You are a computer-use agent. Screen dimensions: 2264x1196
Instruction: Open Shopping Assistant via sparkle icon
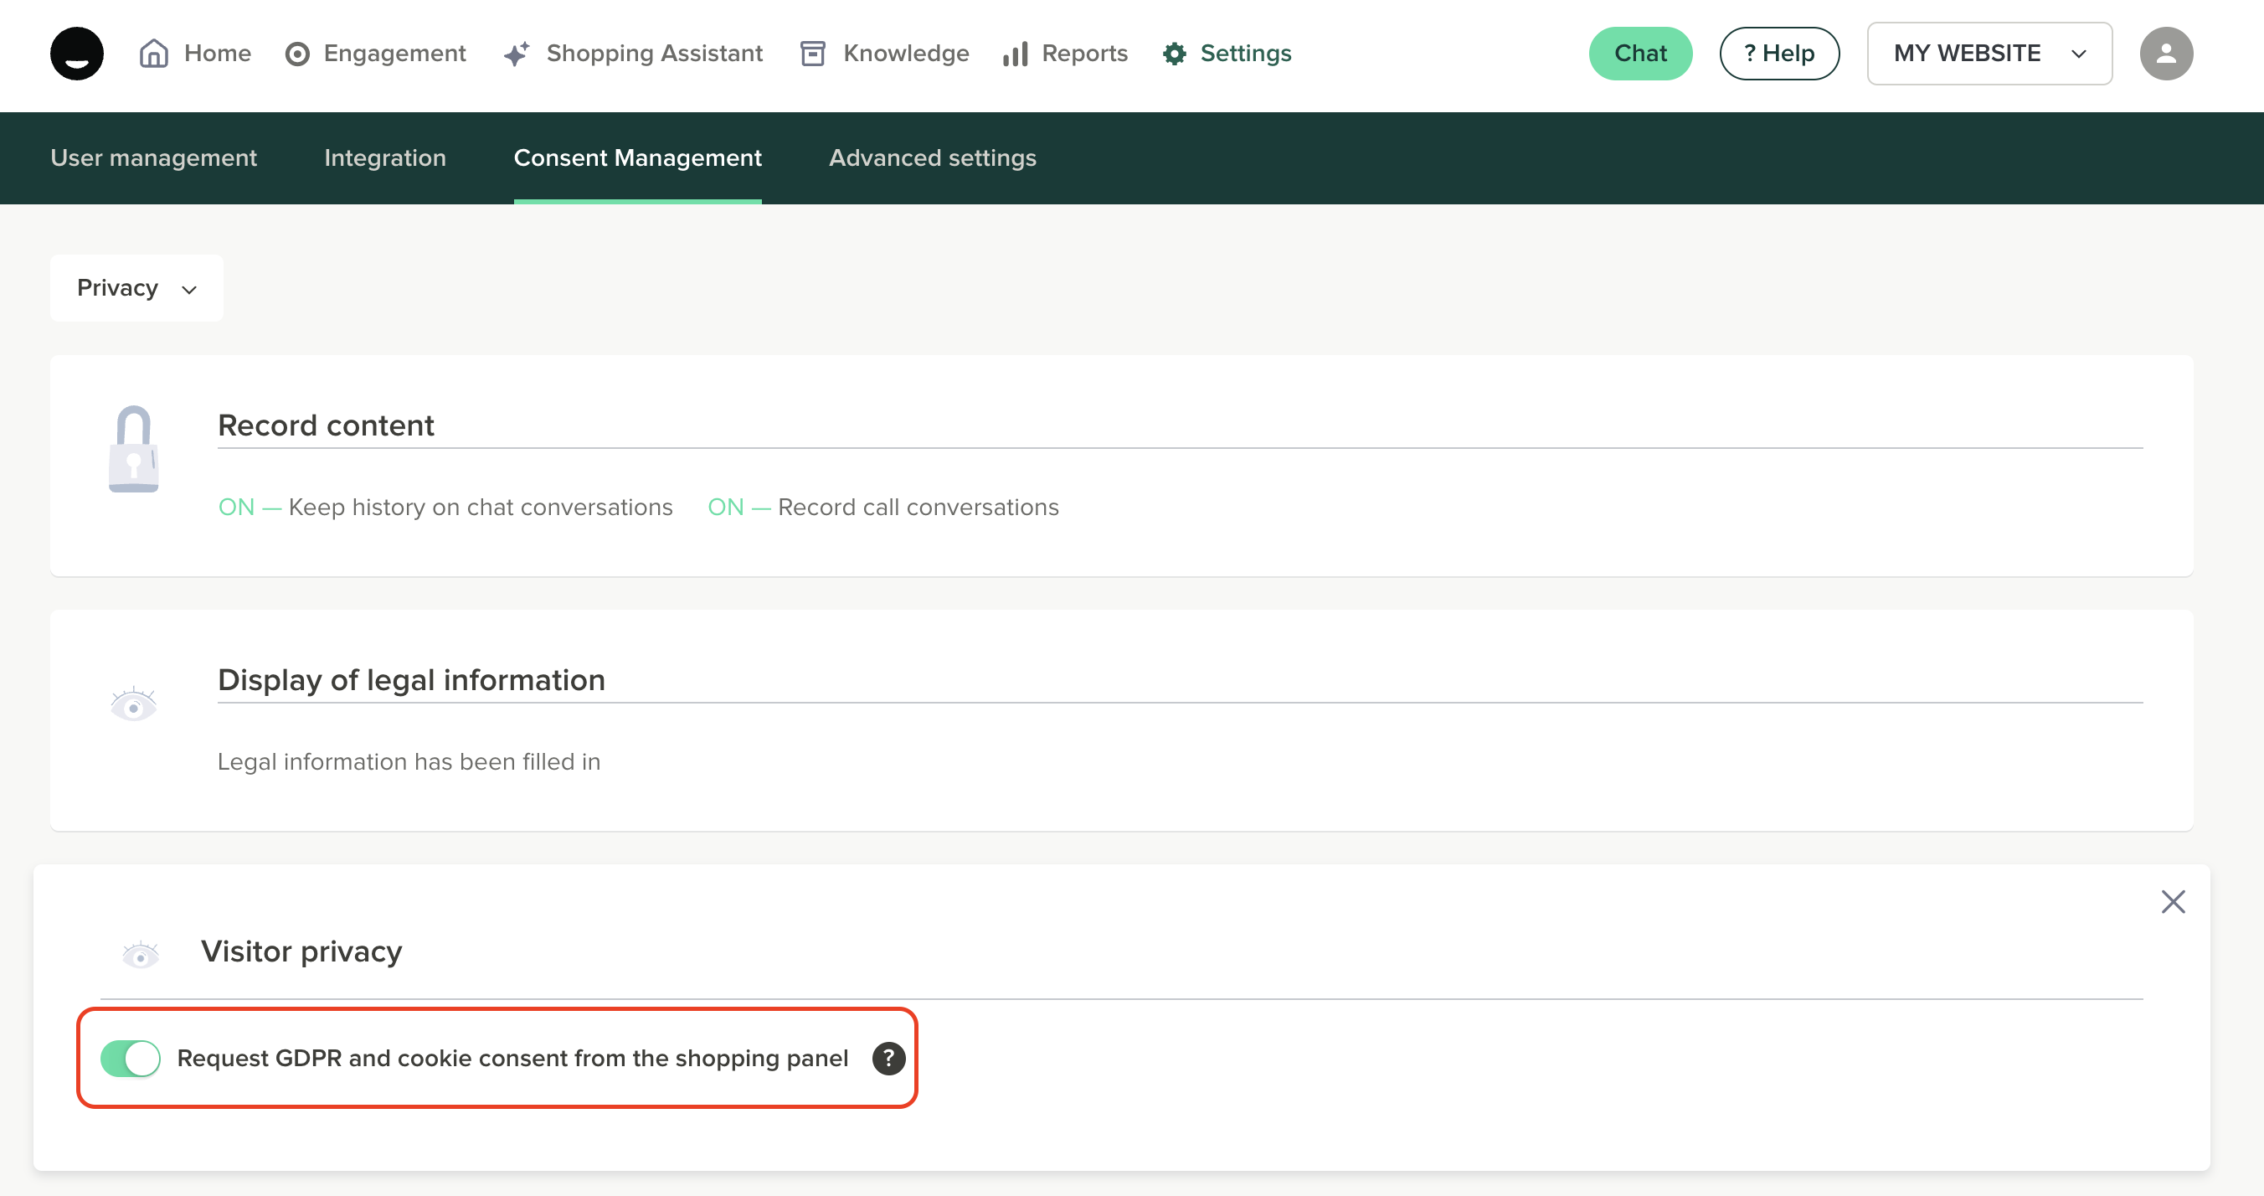click(x=516, y=54)
